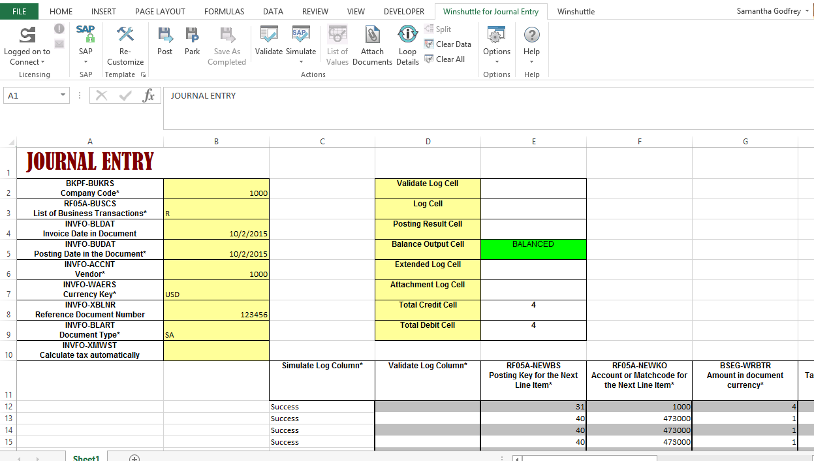Click the formula bar confirm checkmark icon
Viewport: 814px width, 461px height.
(125, 95)
